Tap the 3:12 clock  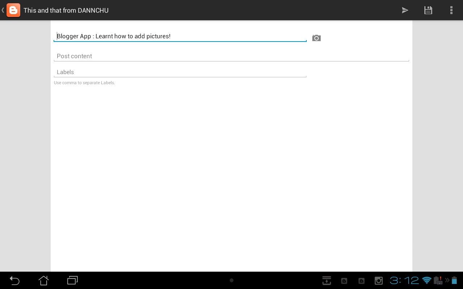click(x=404, y=280)
